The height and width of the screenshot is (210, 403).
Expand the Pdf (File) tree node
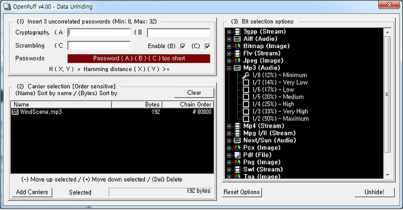click(x=229, y=155)
